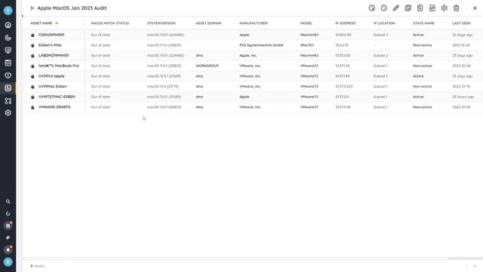
Task: Sort by IP Location column header
Action: pos(384,23)
